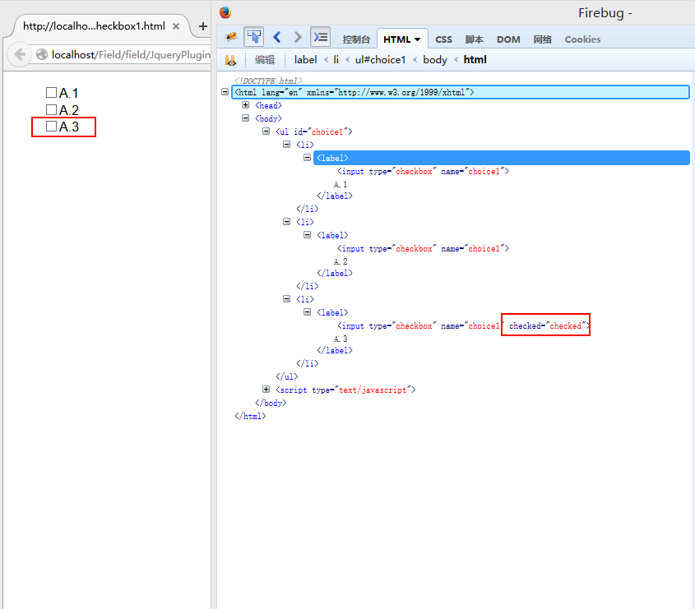The height and width of the screenshot is (609, 695).
Task: Go back with Firebug's left arrow
Action: pyautogui.click(x=277, y=37)
